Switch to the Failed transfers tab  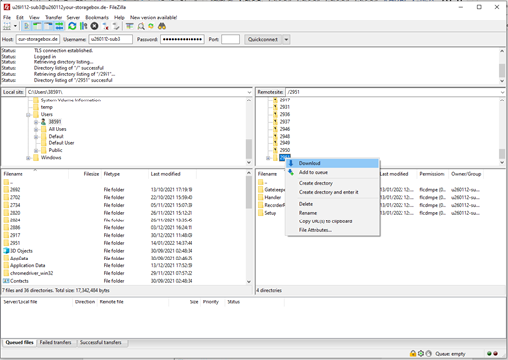click(56, 342)
